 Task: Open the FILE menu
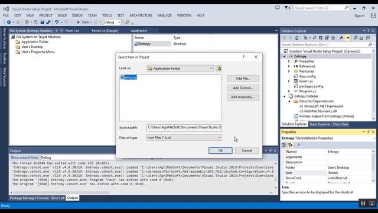coord(6,15)
